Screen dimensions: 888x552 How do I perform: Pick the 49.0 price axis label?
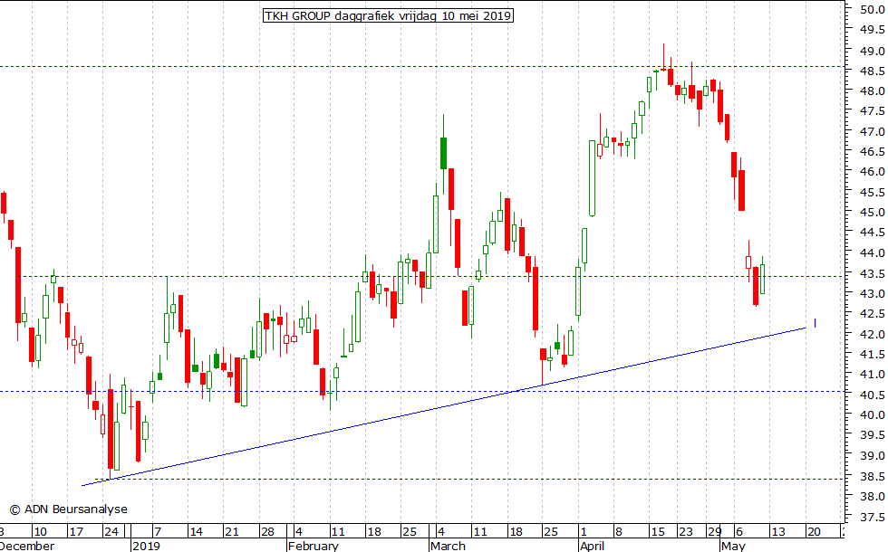872,51
